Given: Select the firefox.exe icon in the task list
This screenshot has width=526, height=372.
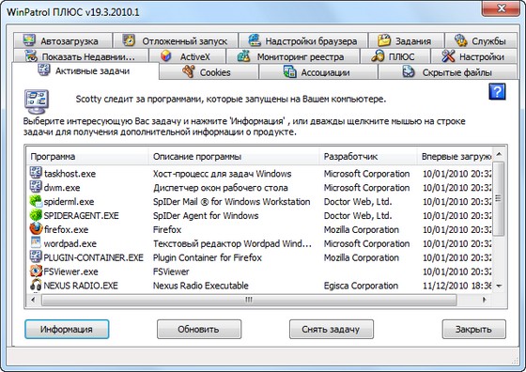Looking at the screenshot, I should click(36, 229).
